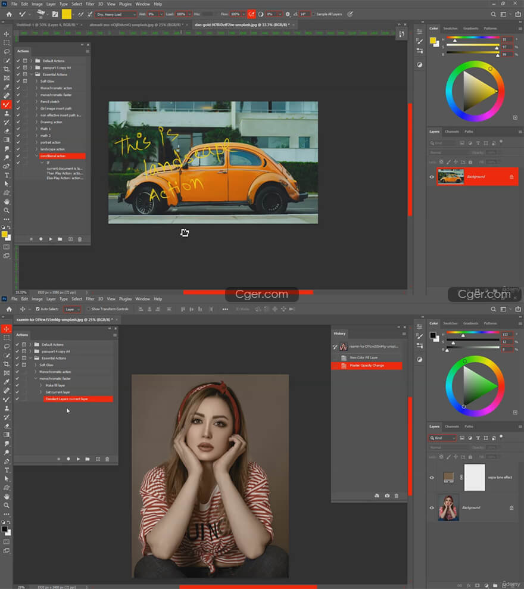Open the Filter menu in the top window
The image size is (524, 589).
coord(90,4)
